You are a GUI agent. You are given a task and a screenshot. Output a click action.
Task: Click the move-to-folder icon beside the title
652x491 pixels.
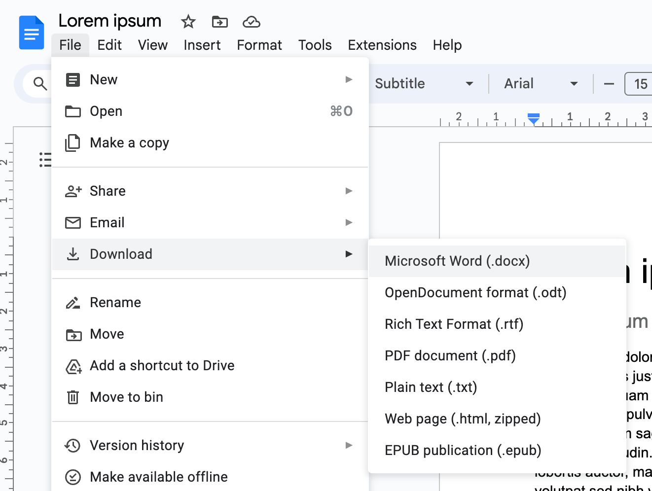(x=219, y=22)
